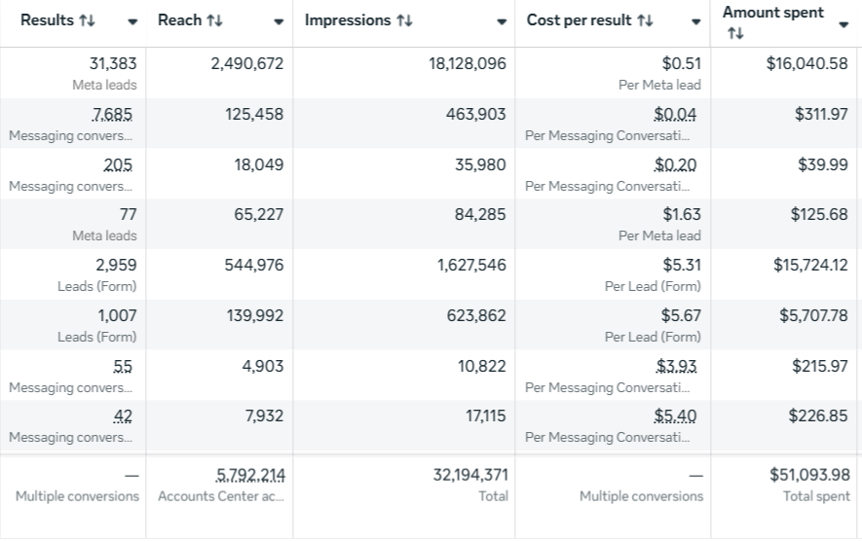The height and width of the screenshot is (542, 862).
Task: Click the 18,128,096 impressions cell
Action: point(468,64)
